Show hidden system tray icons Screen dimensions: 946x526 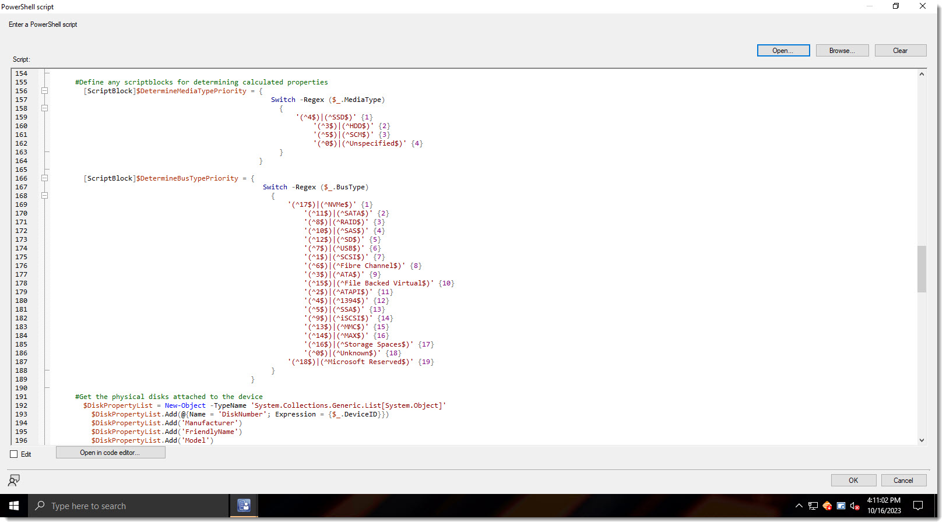click(799, 506)
